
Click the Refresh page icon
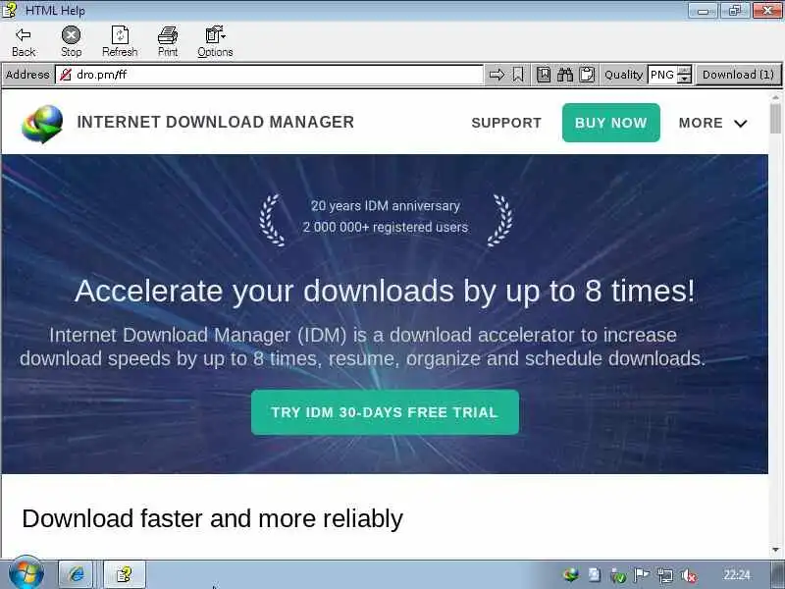[120, 35]
